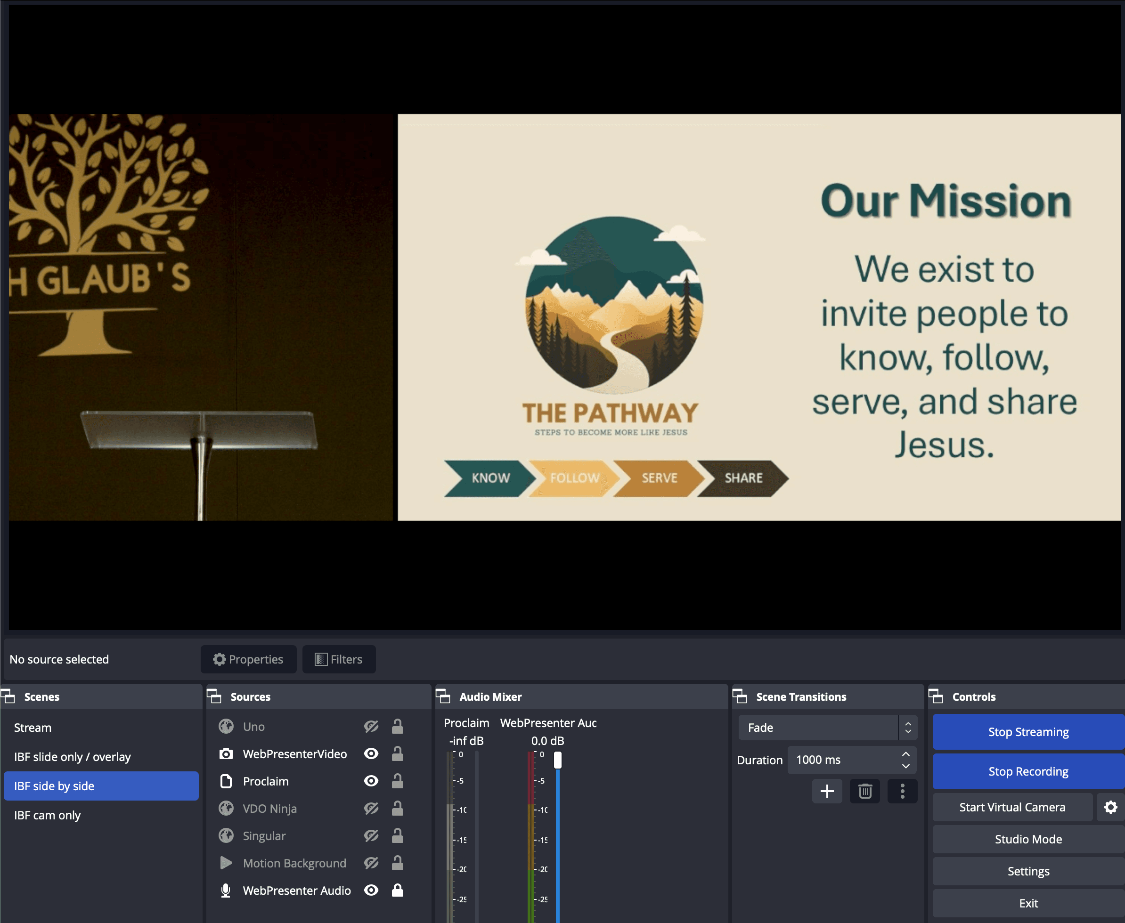
Task: Decrease Duration with the down stepper arrow
Action: point(905,766)
